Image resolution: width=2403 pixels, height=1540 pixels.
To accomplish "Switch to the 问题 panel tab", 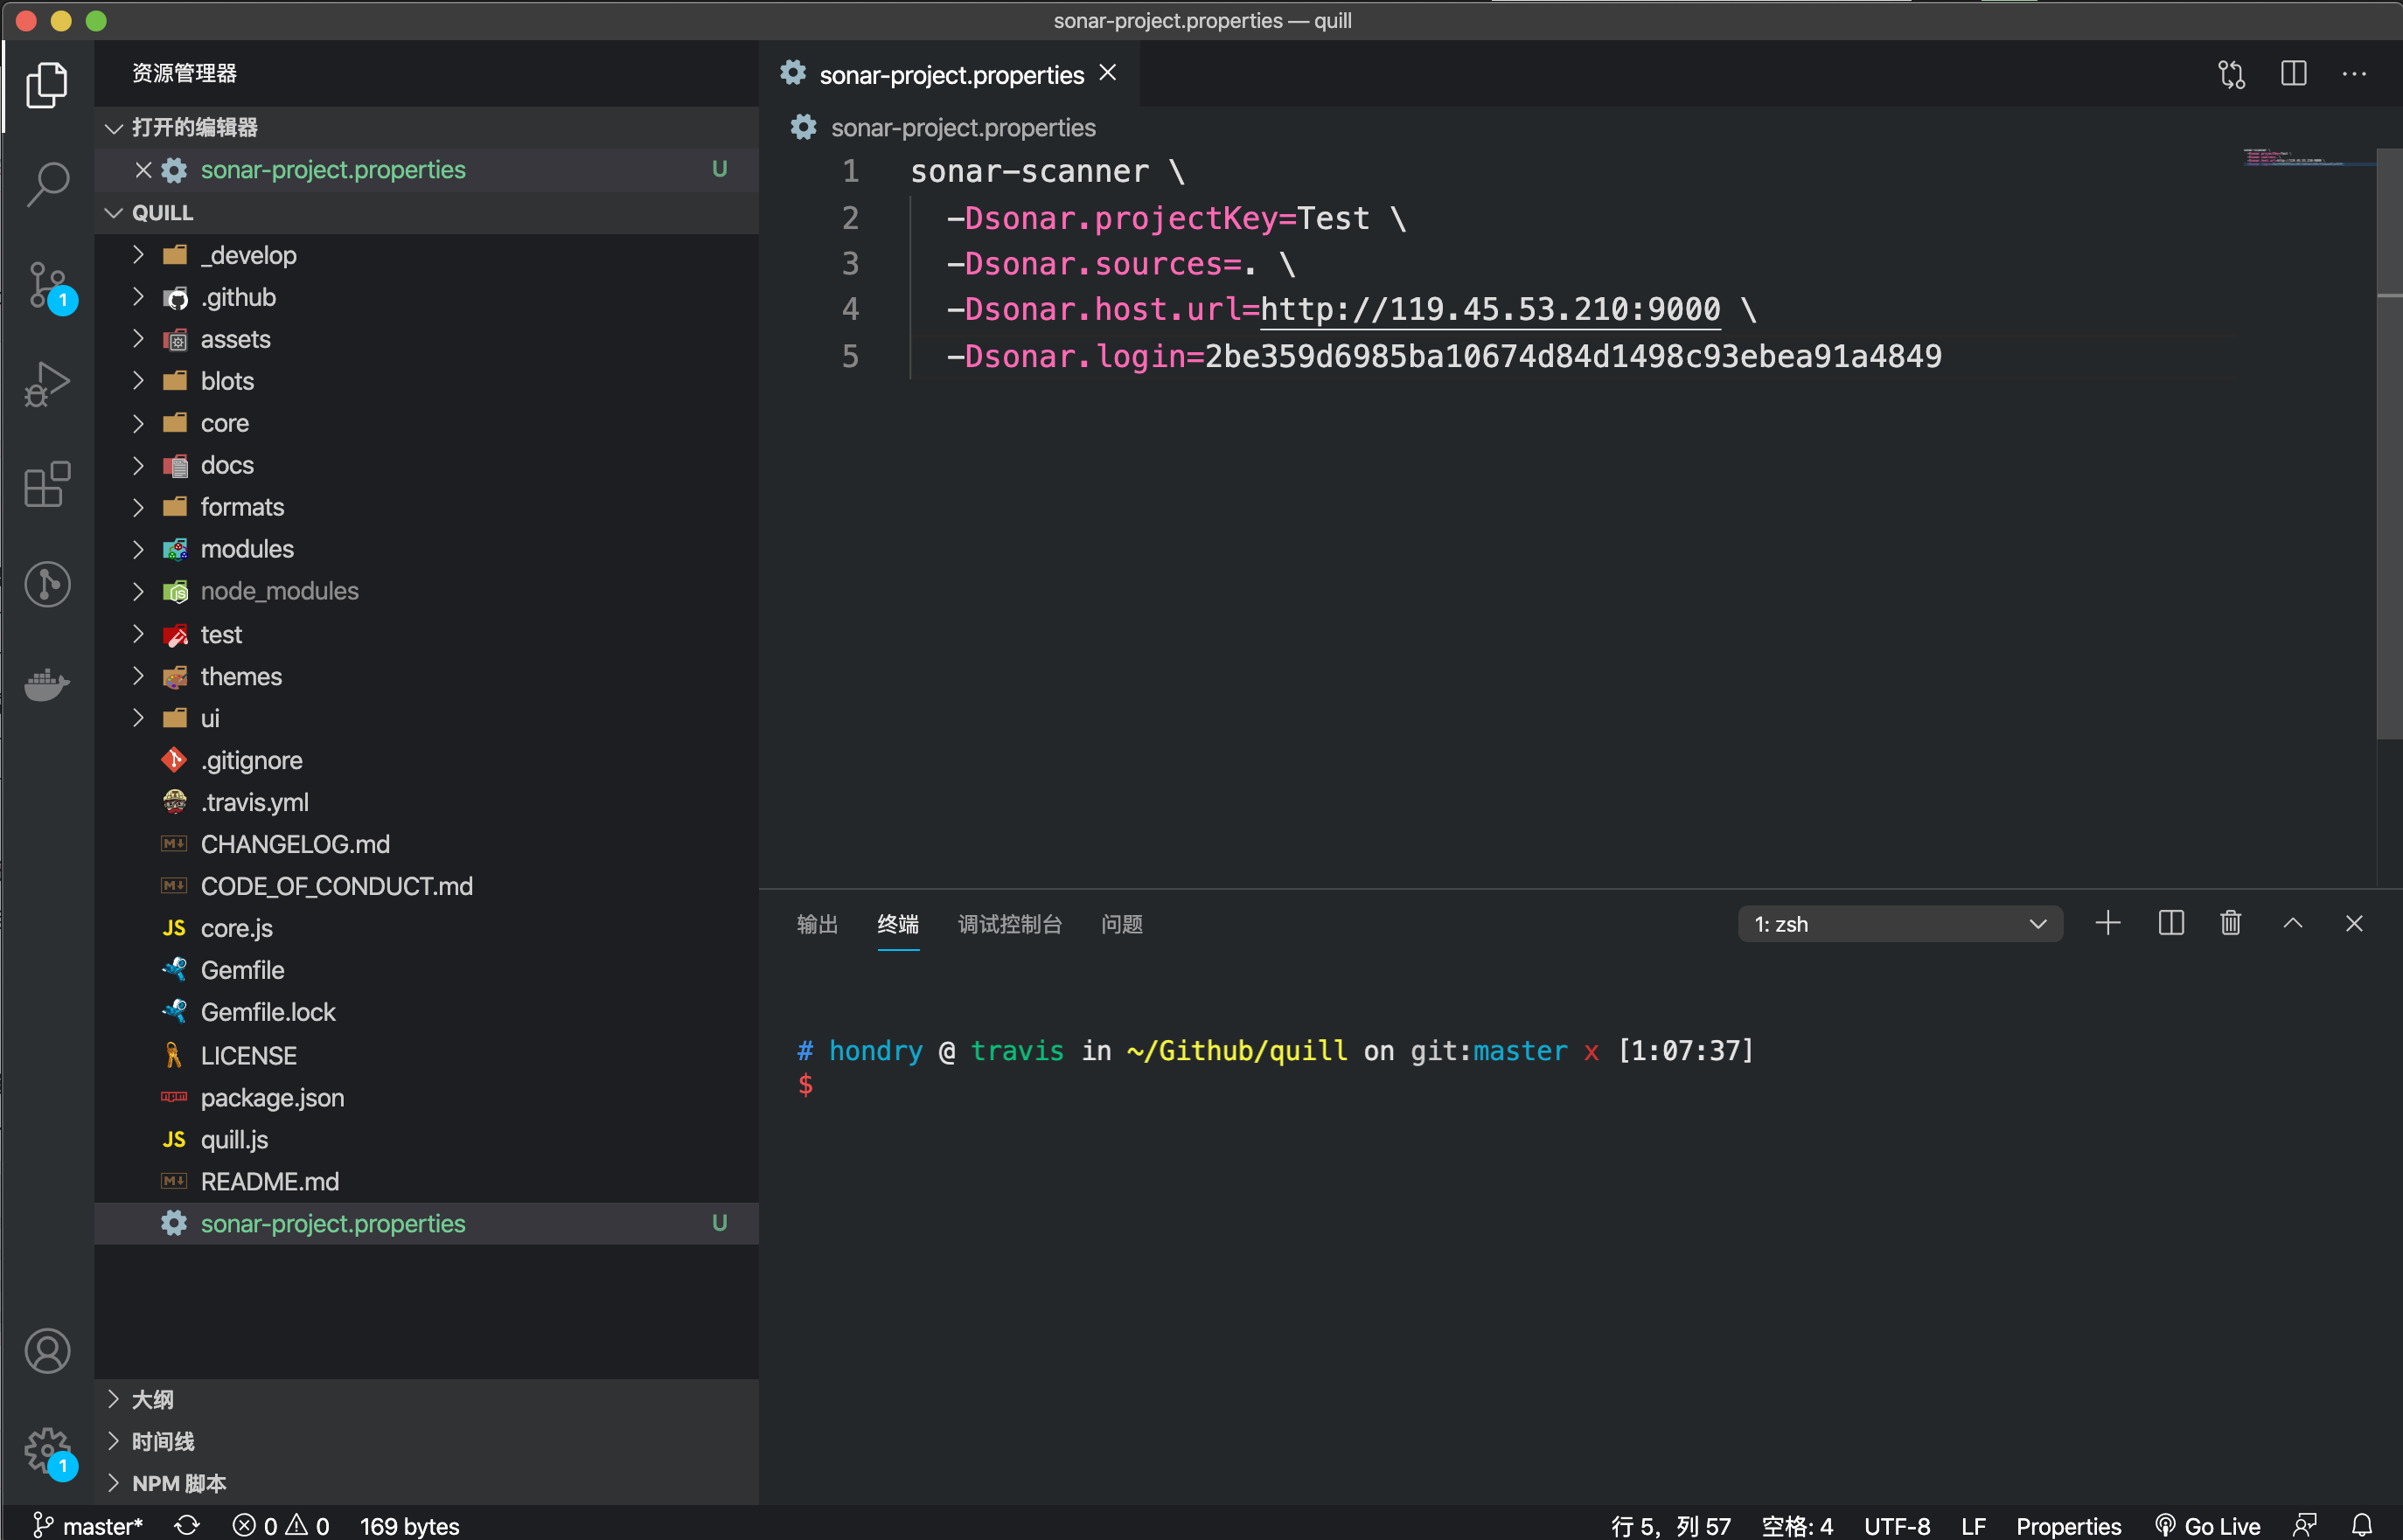I will [x=1120, y=924].
